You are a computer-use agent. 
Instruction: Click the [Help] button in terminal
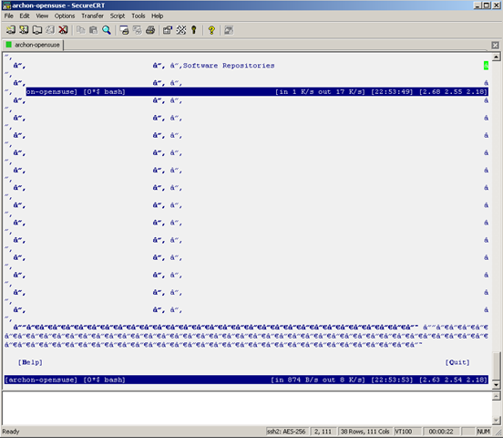point(30,362)
